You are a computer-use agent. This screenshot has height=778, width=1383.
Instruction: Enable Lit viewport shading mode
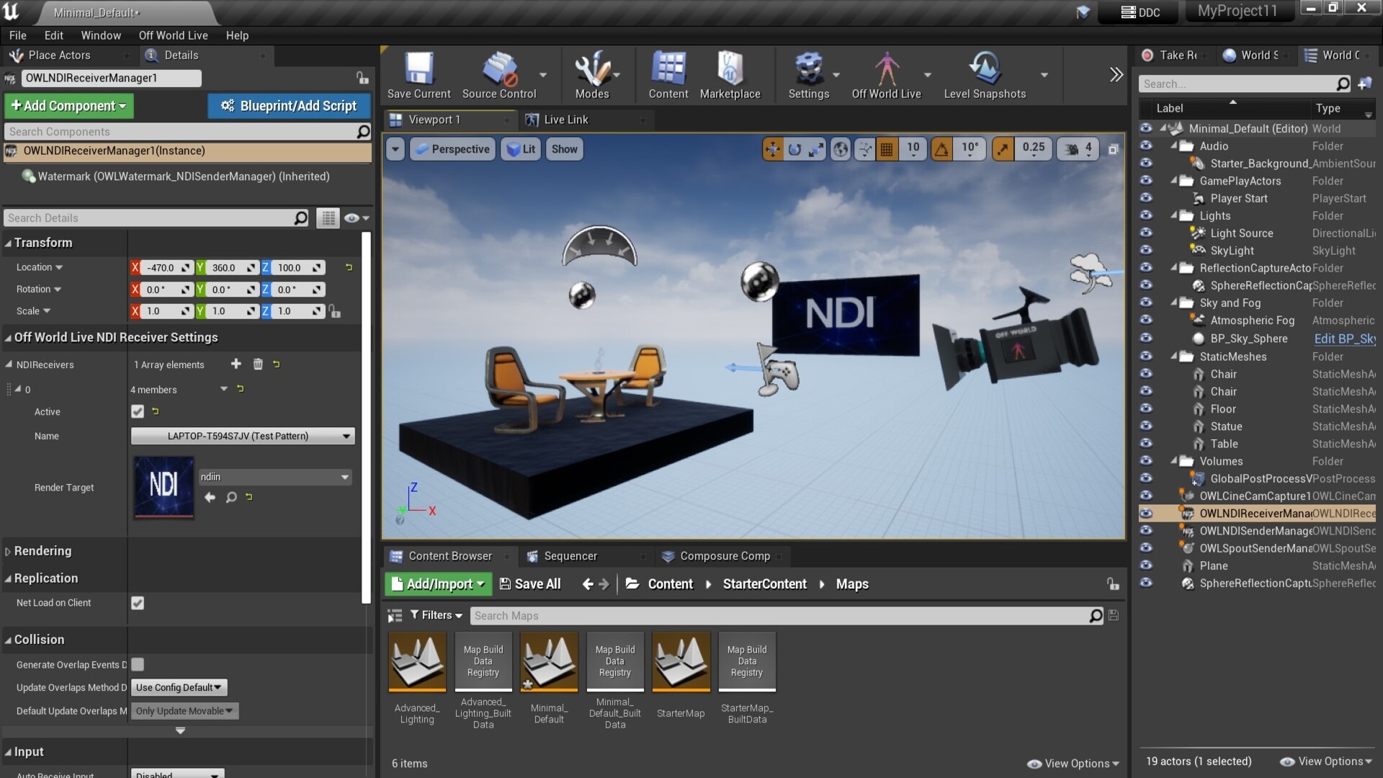(521, 149)
